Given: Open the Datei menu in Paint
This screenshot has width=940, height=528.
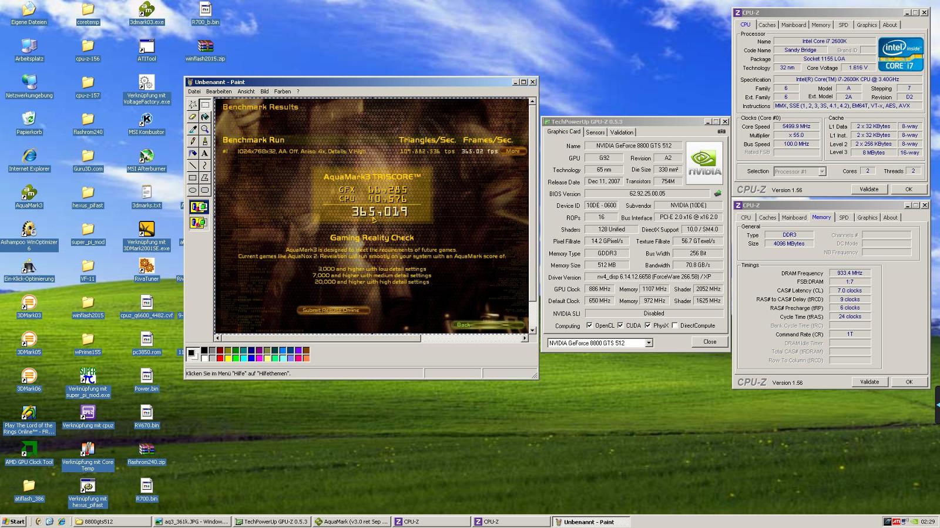Looking at the screenshot, I should 194,92.
